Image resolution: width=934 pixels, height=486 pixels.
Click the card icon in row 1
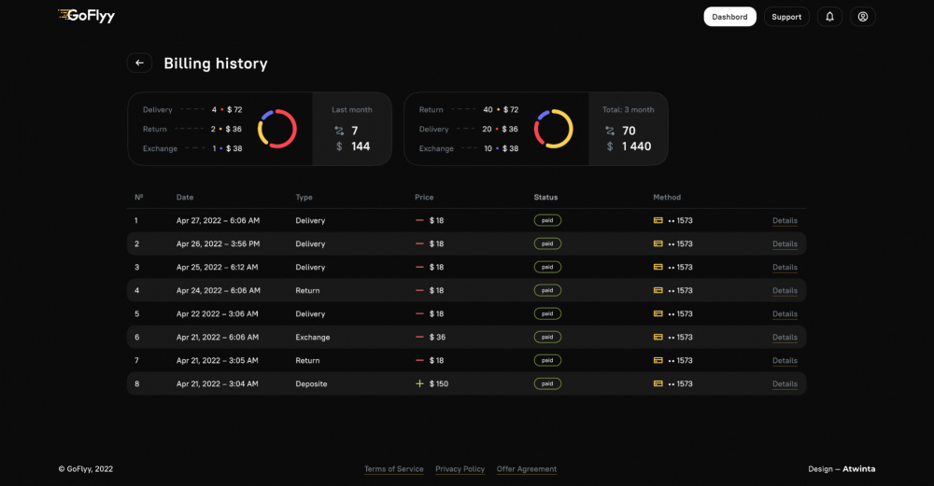pyautogui.click(x=658, y=220)
